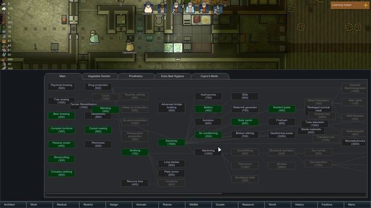Open the Learning helper panel
This screenshot has height=208, width=371.
tap(350, 5)
